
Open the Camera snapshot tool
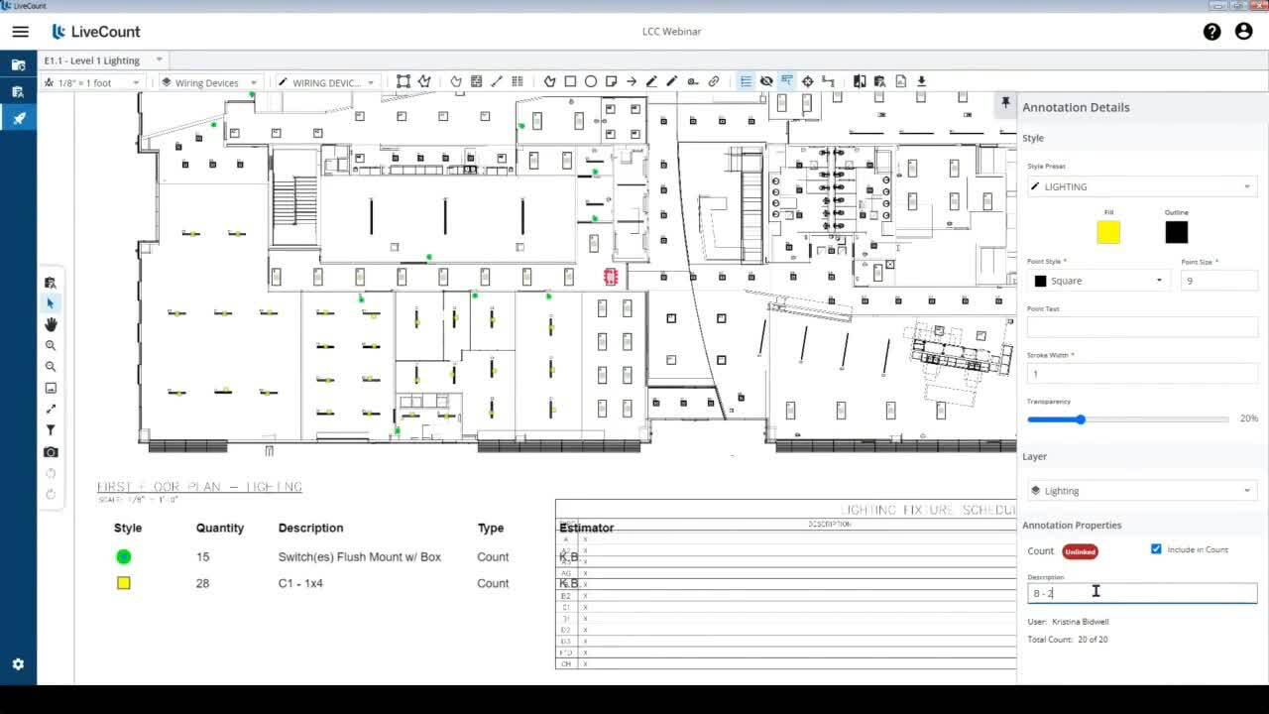tap(51, 451)
